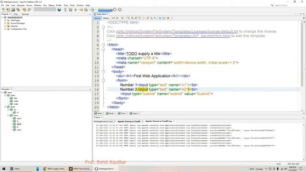Click the Clean and Build icon
This screenshot has width=306, height=172.
click(70, 10)
